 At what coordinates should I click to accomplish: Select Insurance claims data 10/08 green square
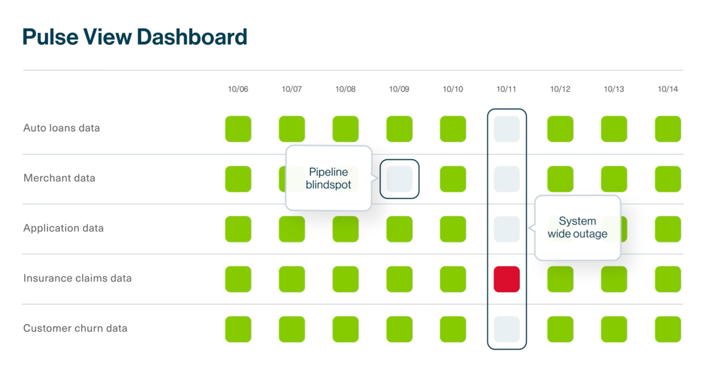(x=345, y=279)
